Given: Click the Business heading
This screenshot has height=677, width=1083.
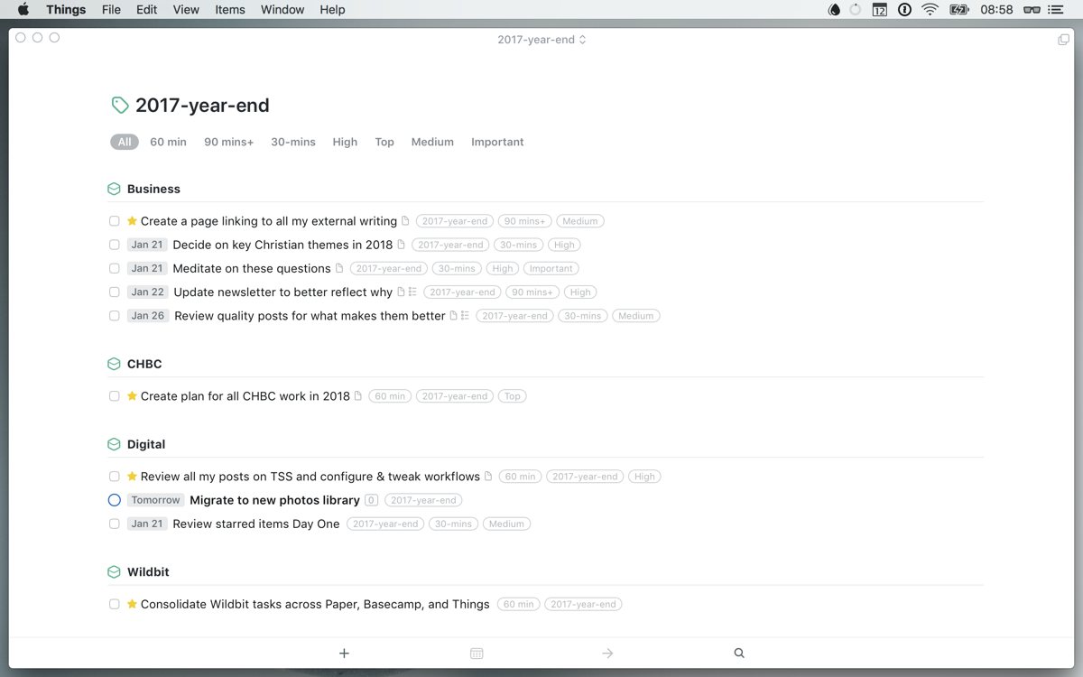Looking at the screenshot, I should click(x=153, y=189).
